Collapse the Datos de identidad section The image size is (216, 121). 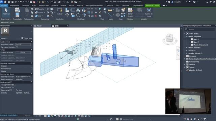tap(31, 63)
